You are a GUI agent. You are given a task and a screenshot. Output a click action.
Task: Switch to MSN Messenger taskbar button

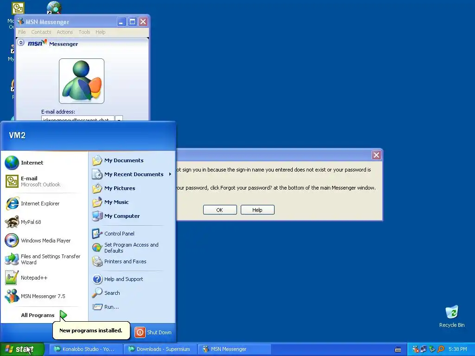click(234, 349)
